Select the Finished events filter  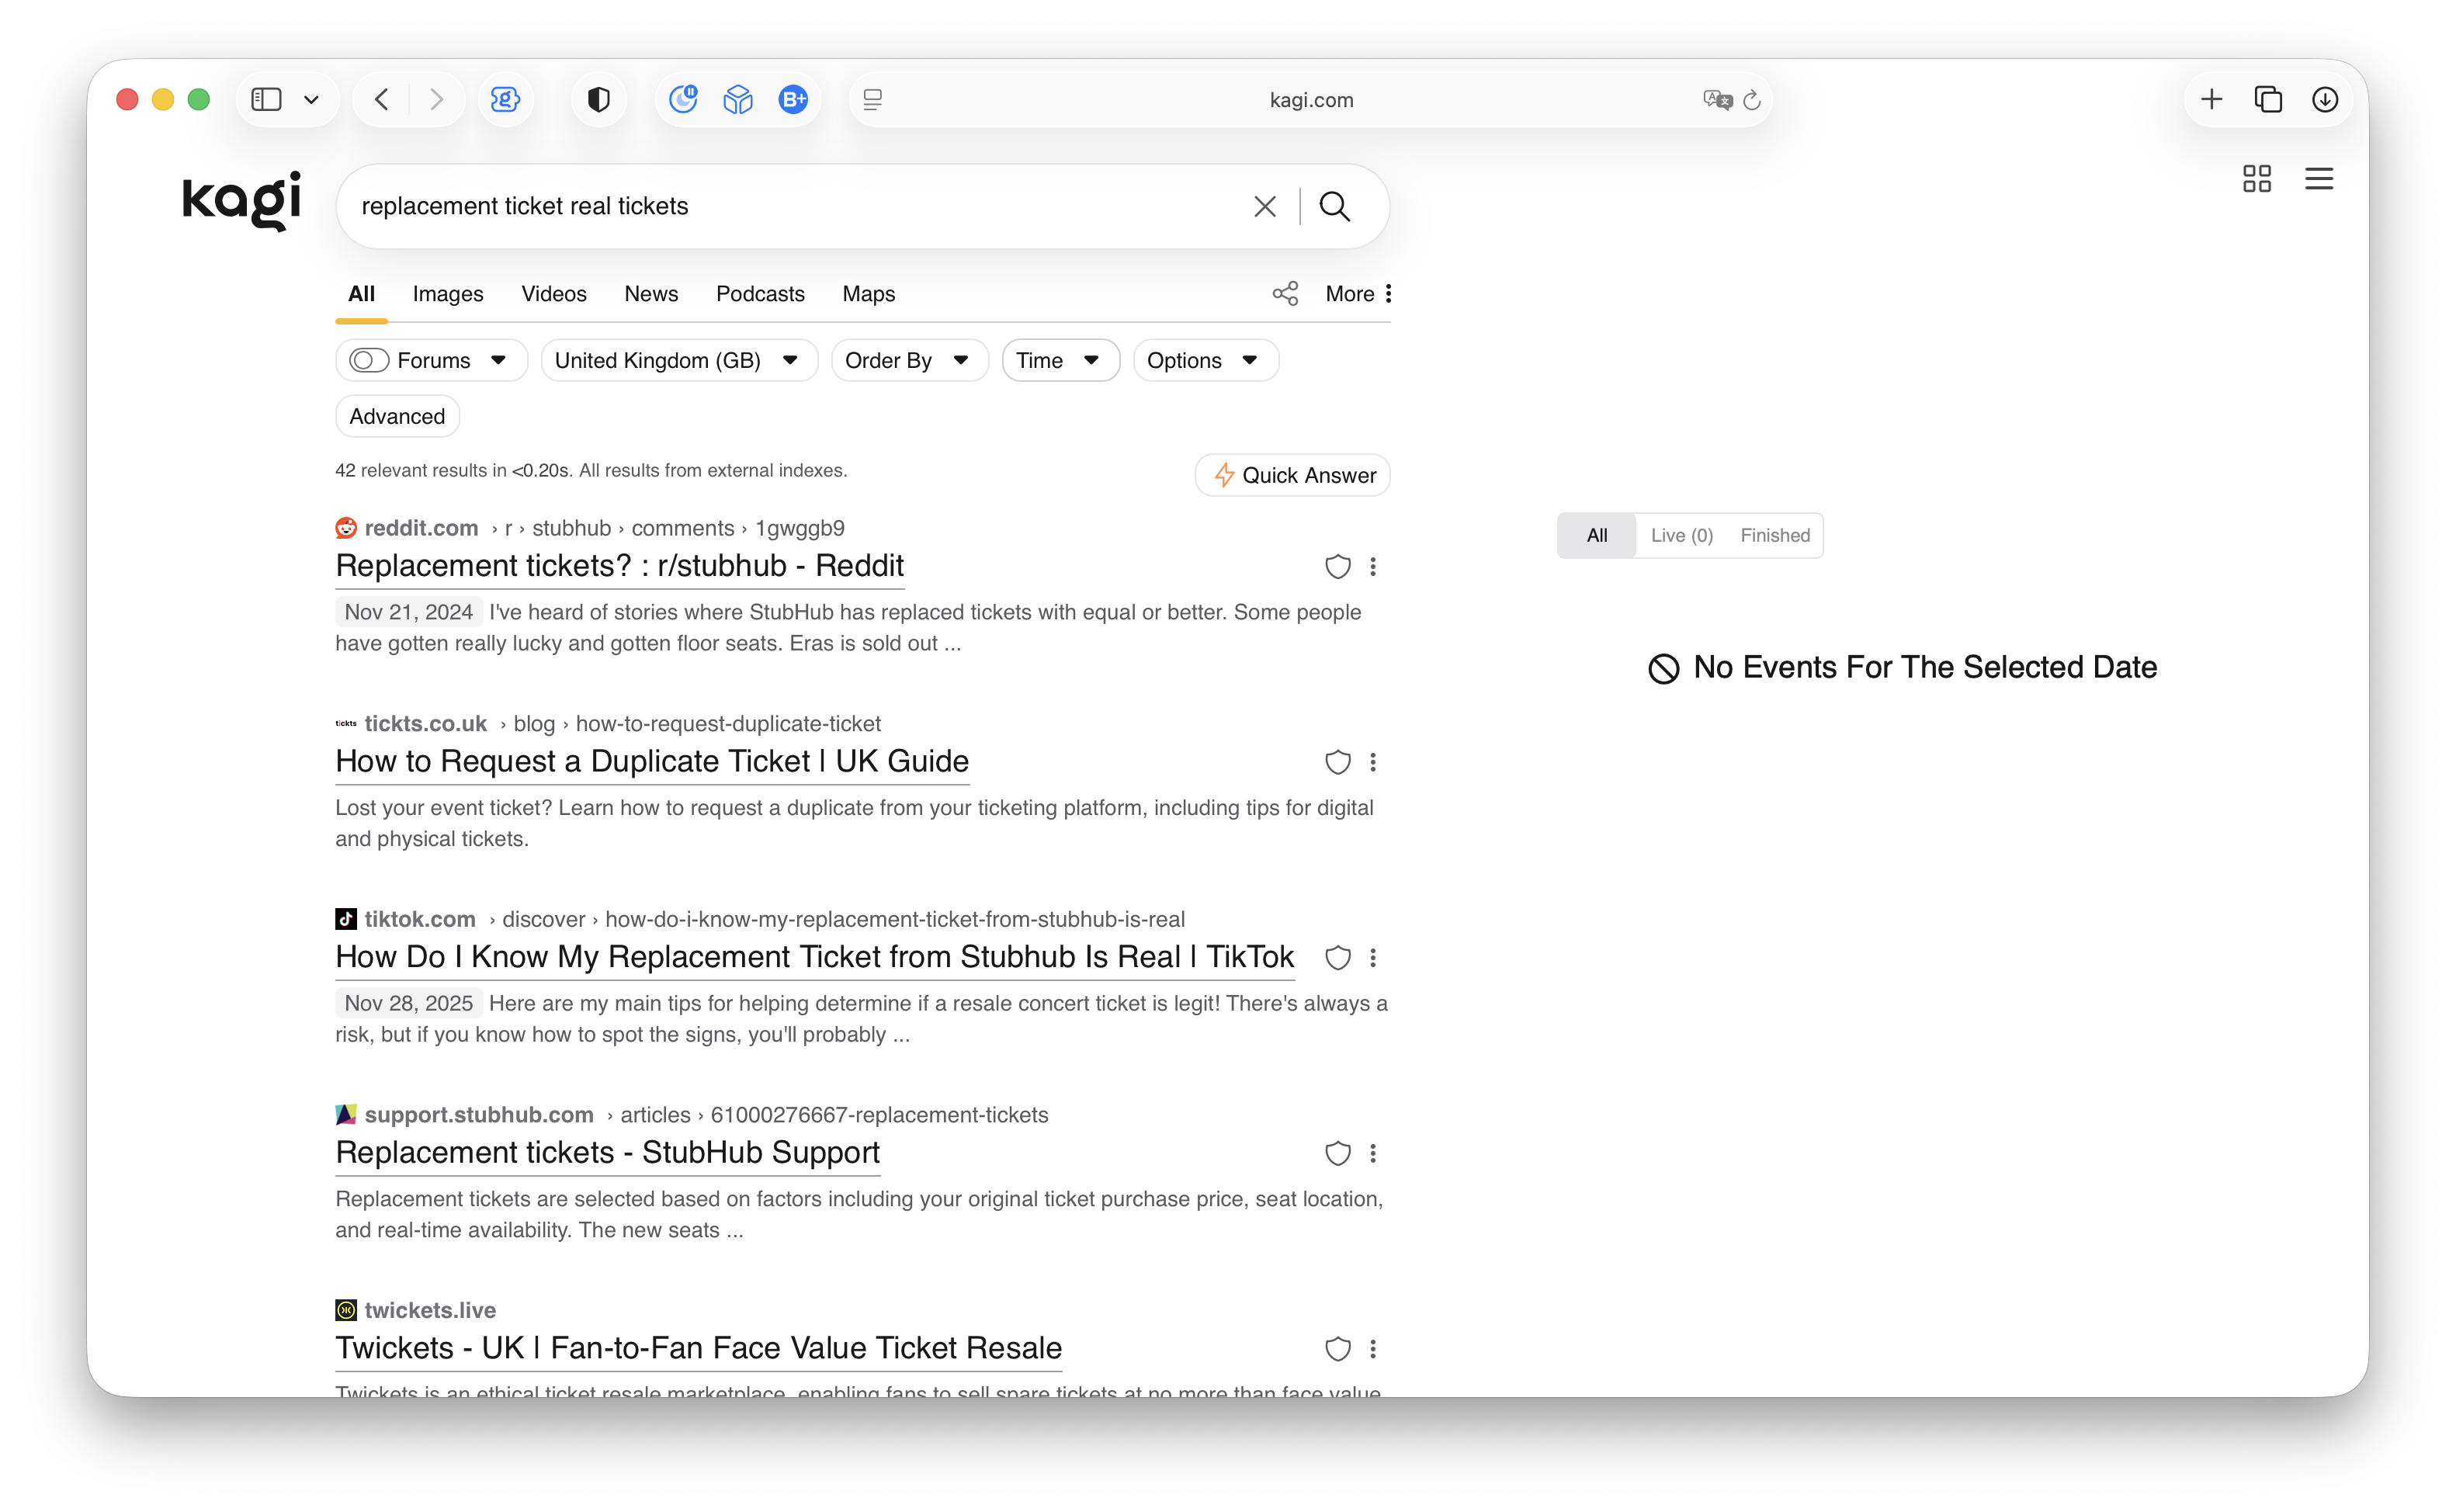1774,535
